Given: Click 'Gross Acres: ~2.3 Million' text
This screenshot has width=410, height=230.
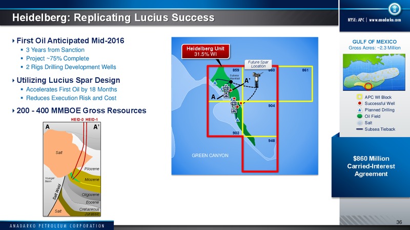Looking at the screenshot, I should (375, 48).
